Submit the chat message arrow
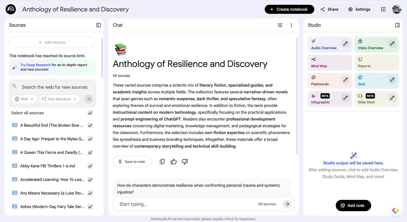Viewport: 407px width, 222px height. (287, 204)
